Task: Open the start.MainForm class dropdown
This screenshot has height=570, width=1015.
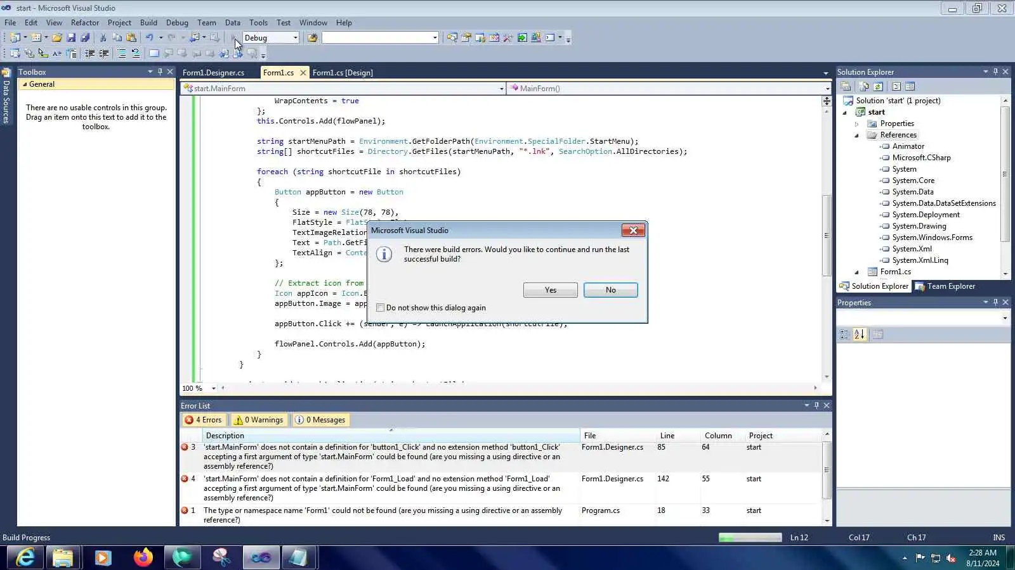Action: [501, 89]
